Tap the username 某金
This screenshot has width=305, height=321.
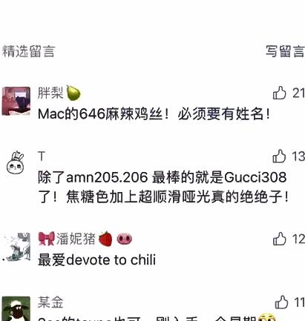[50, 302]
